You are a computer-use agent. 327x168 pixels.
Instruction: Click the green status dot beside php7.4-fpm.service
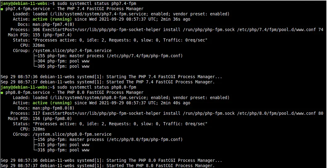pos(2,9)
